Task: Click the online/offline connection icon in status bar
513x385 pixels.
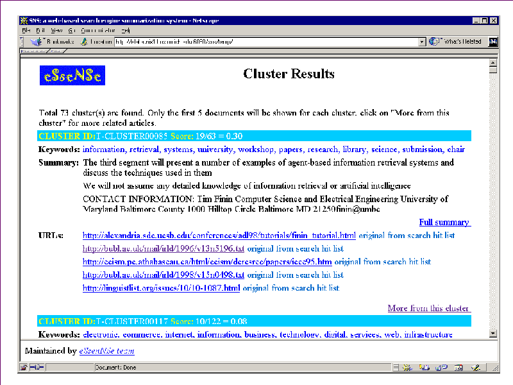Action: (37, 367)
